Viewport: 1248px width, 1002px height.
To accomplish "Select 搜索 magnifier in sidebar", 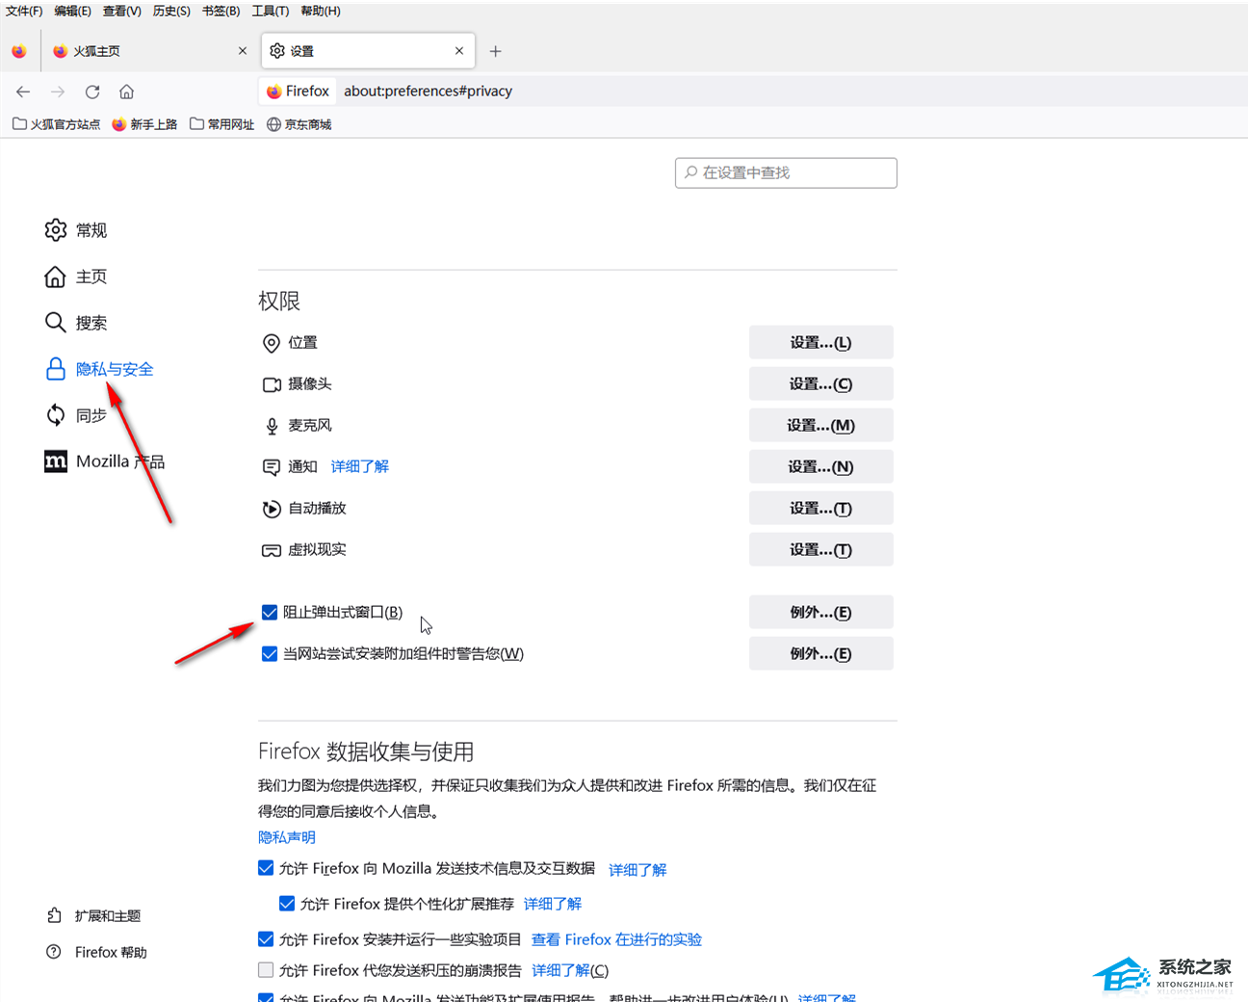I will pyautogui.click(x=56, y=323).
